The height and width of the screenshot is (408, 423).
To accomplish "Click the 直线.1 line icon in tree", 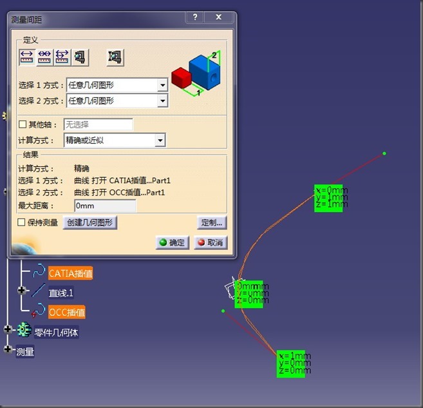I will 39,293.
